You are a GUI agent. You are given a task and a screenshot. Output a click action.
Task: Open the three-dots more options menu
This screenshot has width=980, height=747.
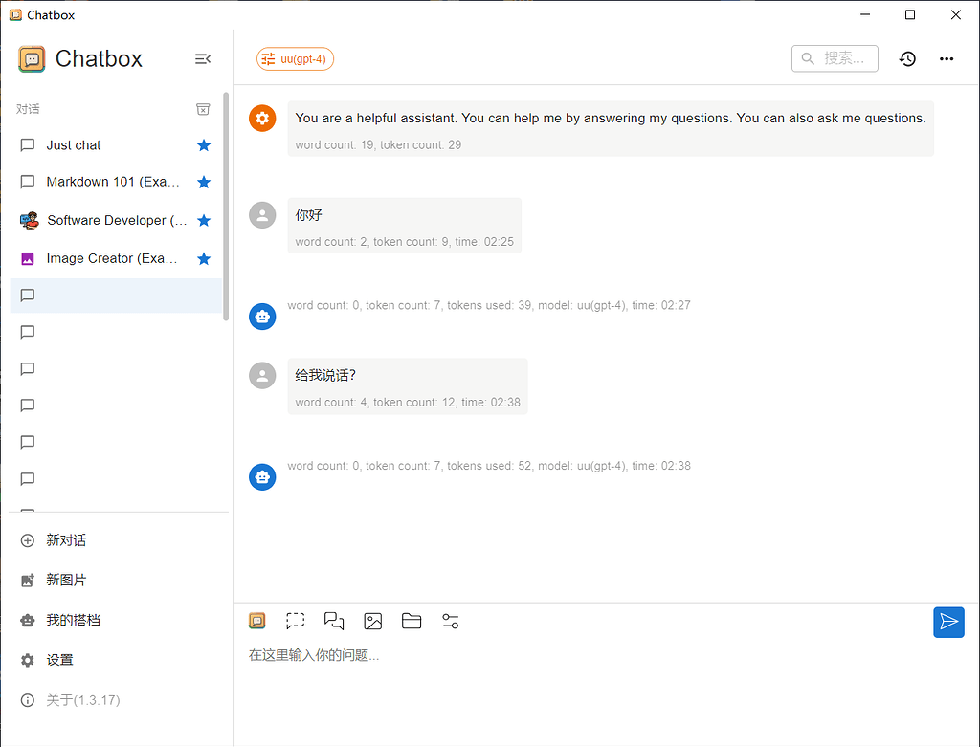(947, 58)
